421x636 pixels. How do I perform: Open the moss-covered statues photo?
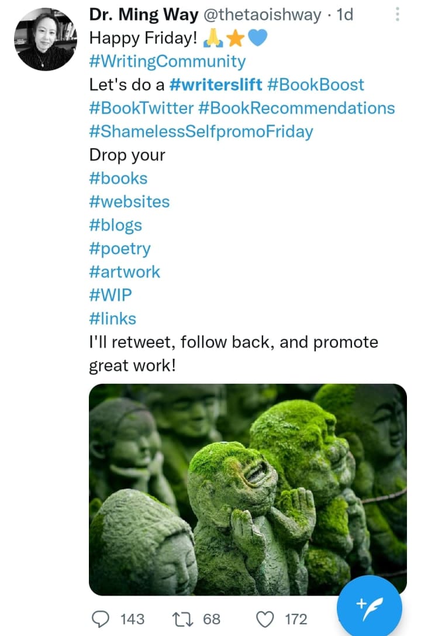(x=247, y=489)
